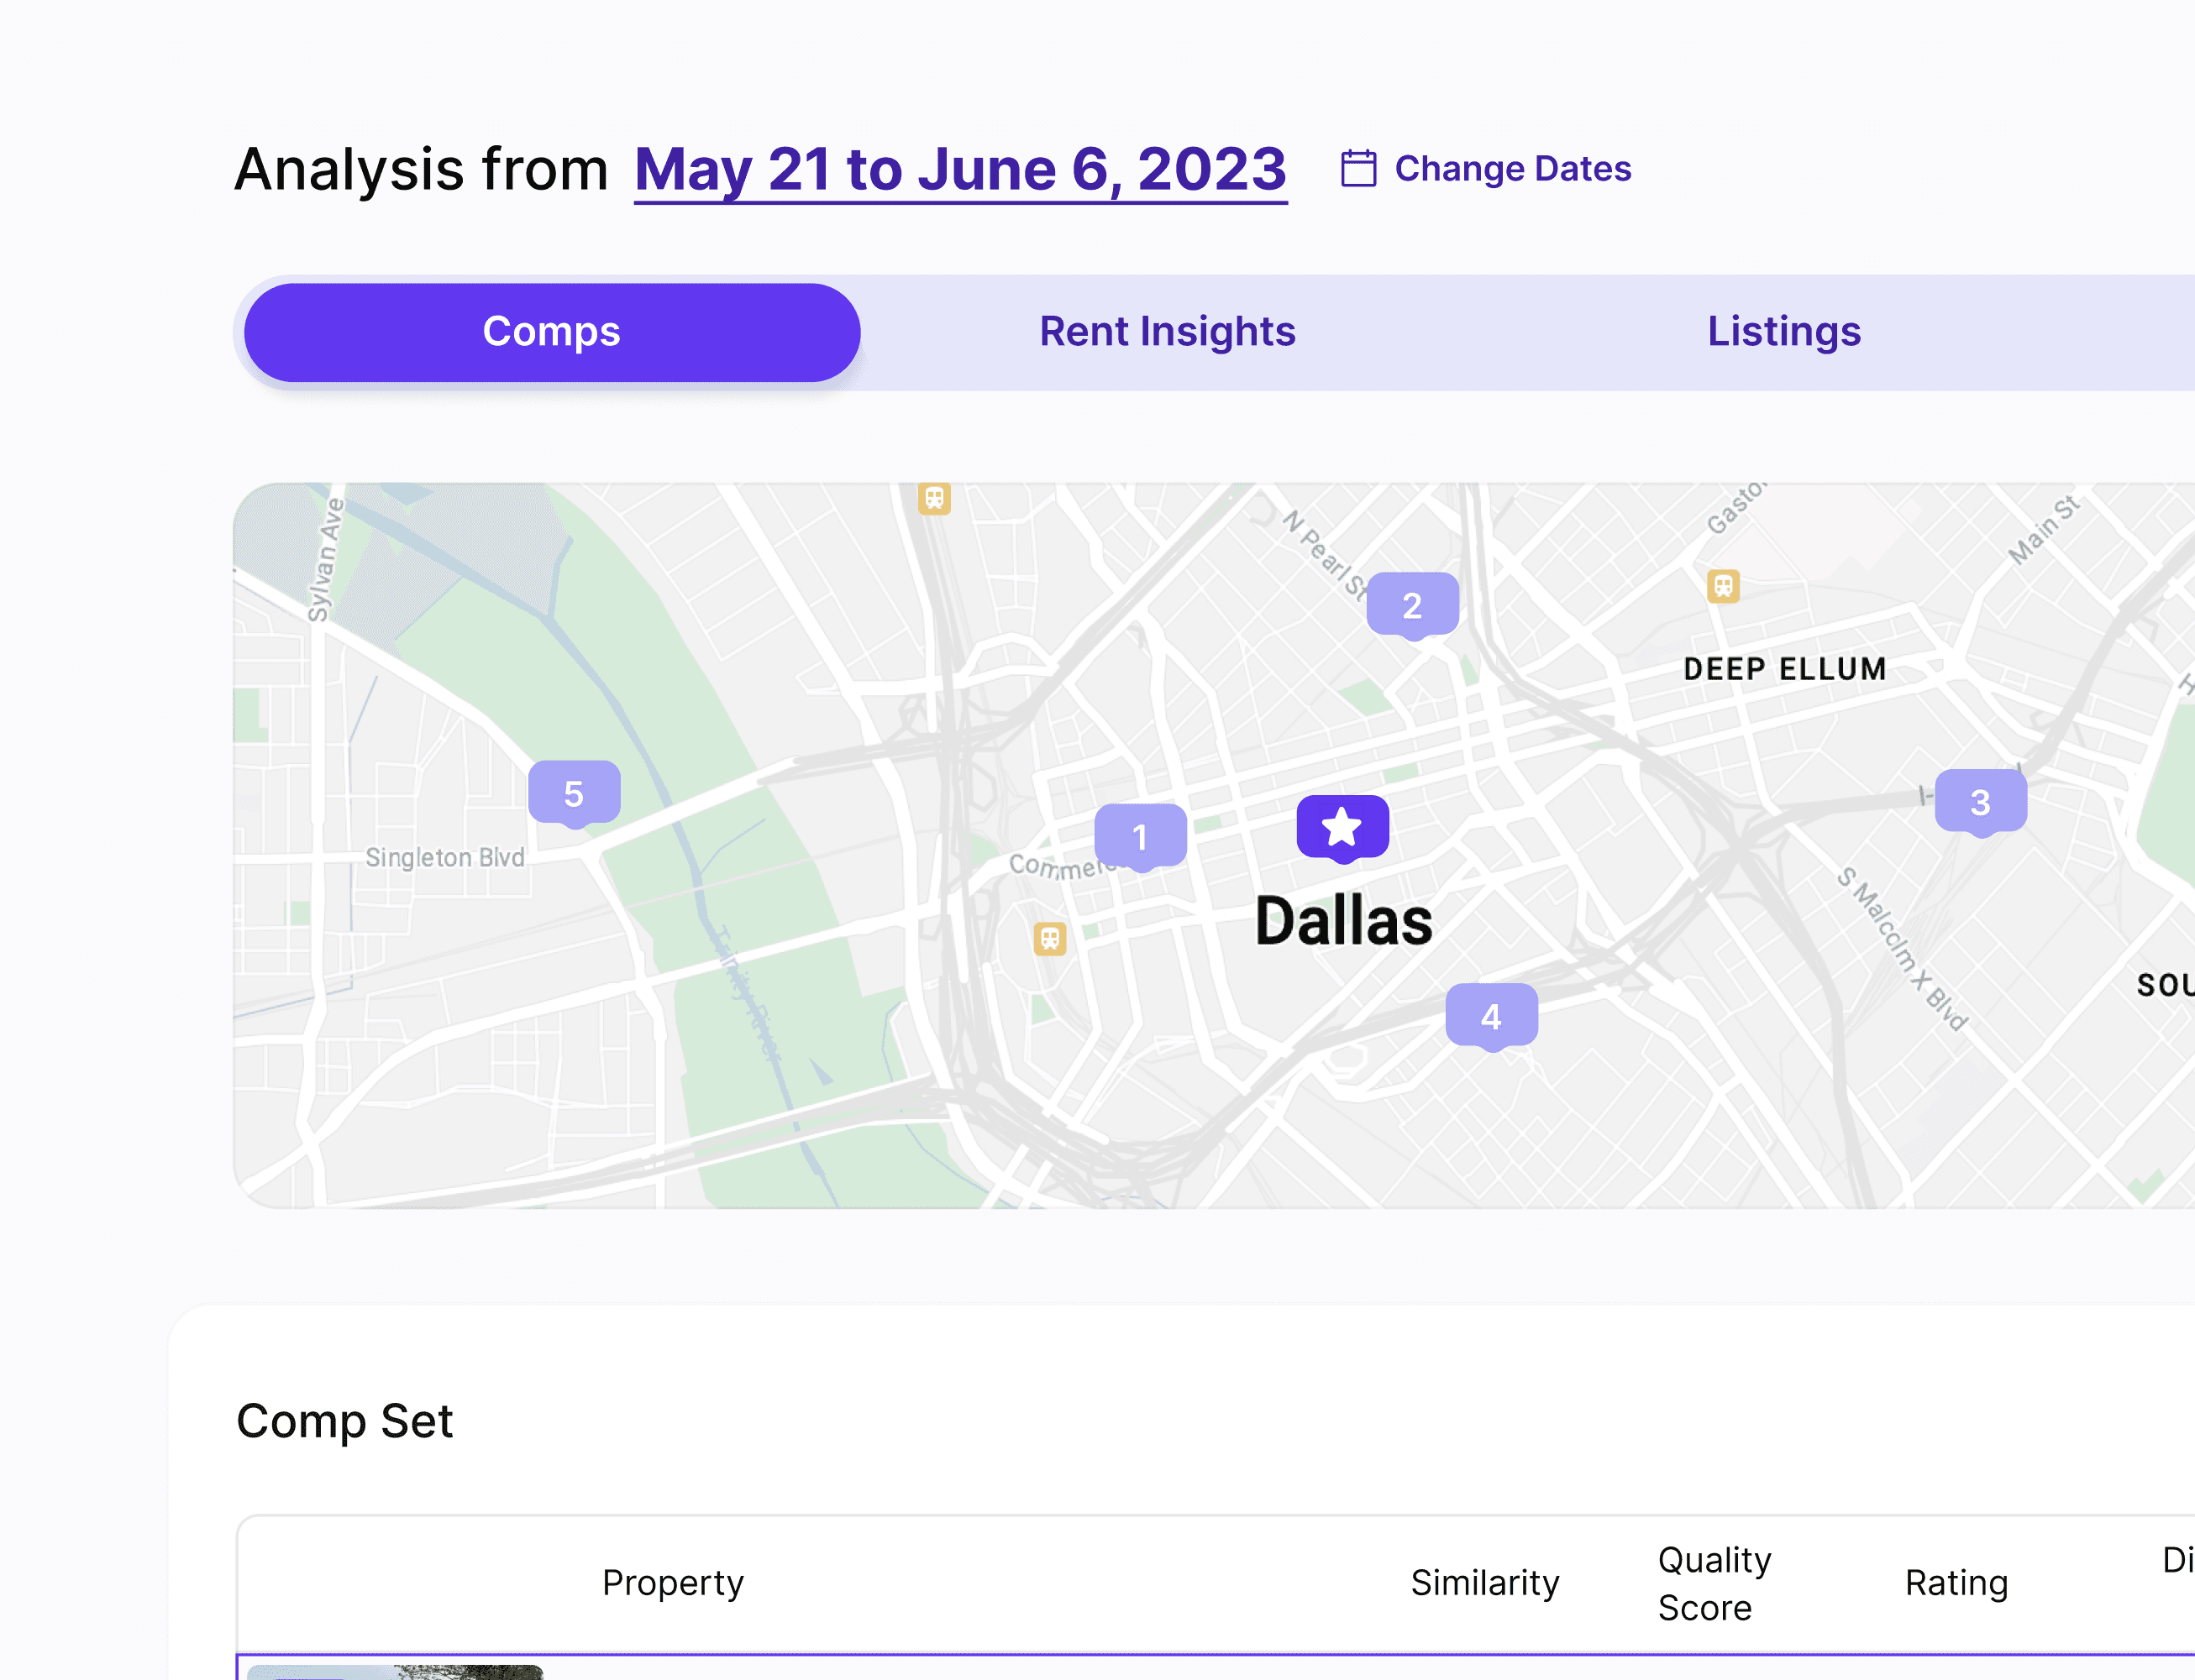Click the transit station icon at map top
Screen dimensions: 2195x1680
pos(934,497)
